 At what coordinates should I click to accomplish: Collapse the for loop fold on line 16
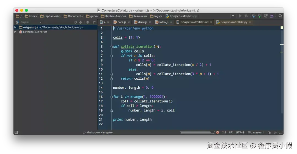pos(112,97)
